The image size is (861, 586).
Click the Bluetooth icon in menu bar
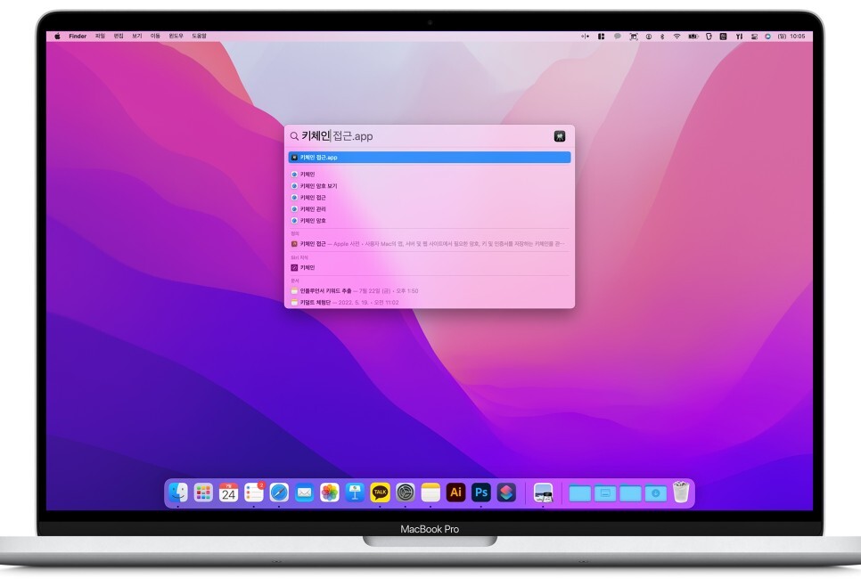662,37
